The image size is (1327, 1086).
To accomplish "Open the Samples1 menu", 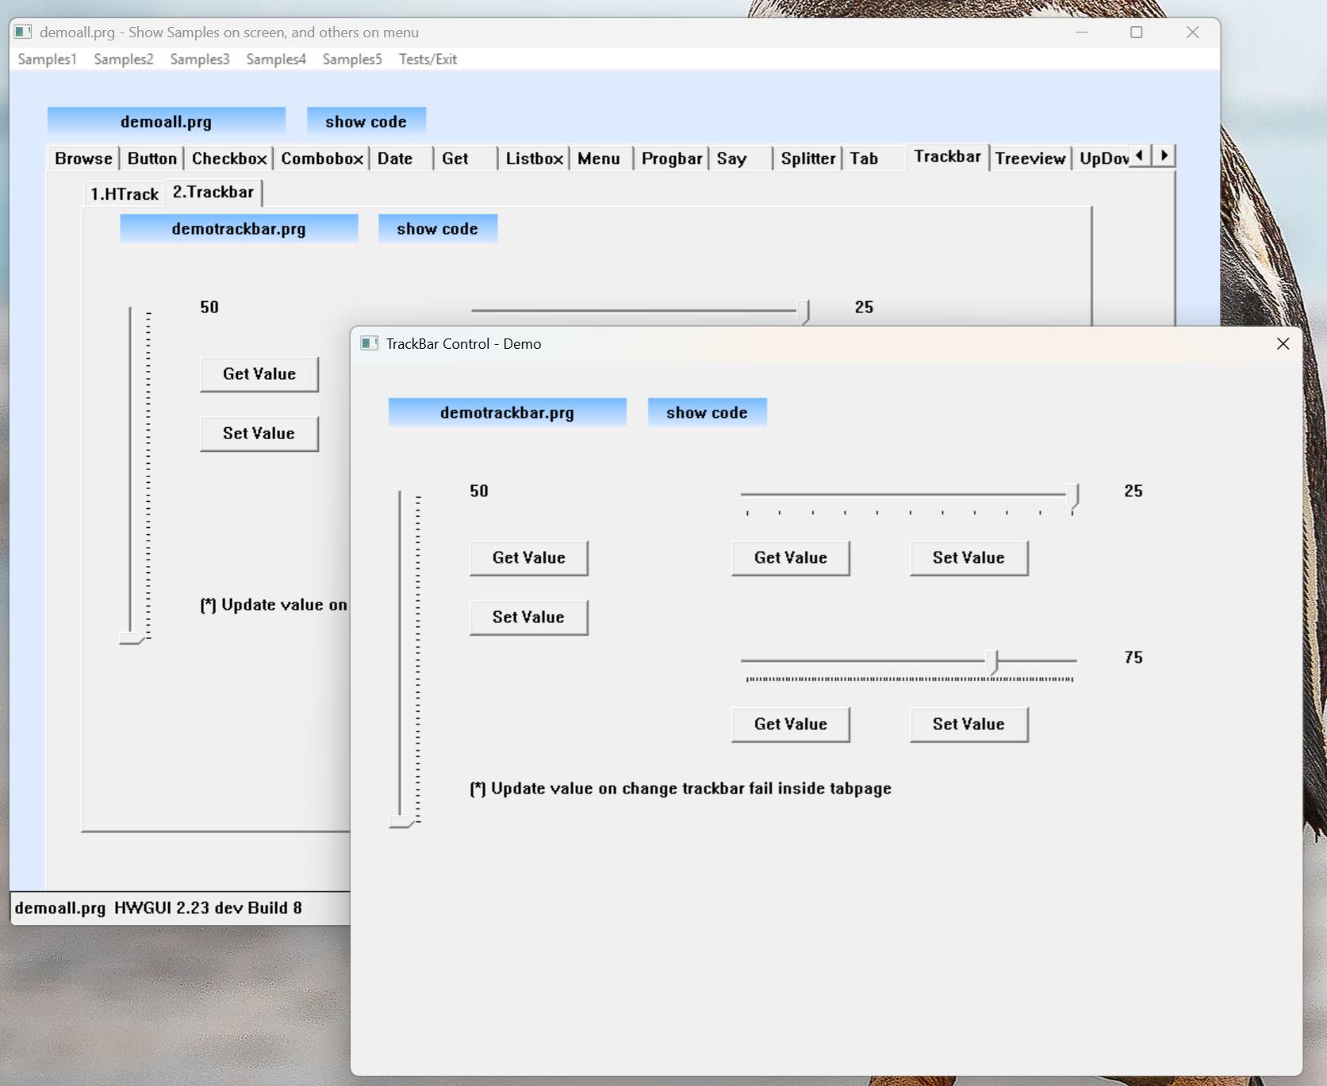I will 47,59.
